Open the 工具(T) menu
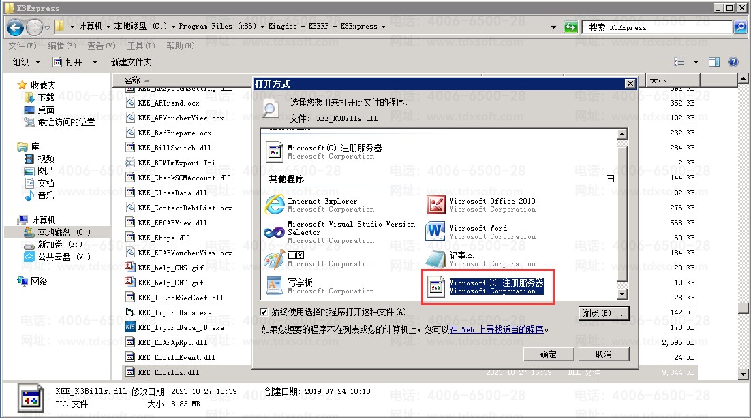751x418 pixels. pos(140,46)
